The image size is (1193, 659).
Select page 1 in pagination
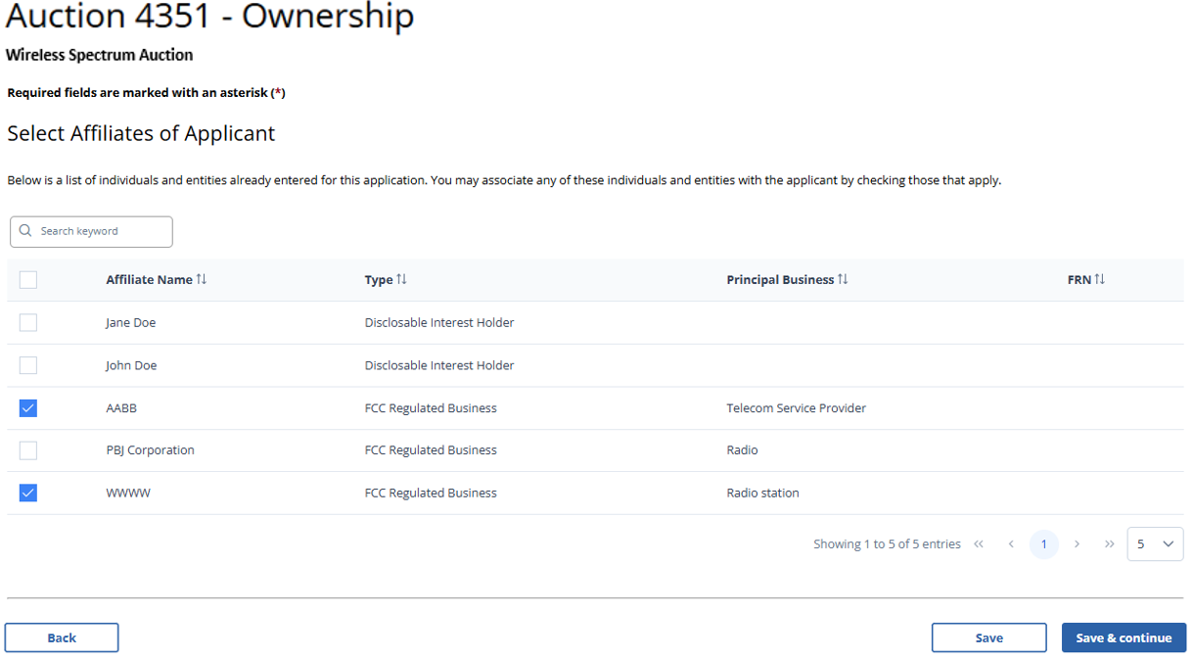point(1044,544)
